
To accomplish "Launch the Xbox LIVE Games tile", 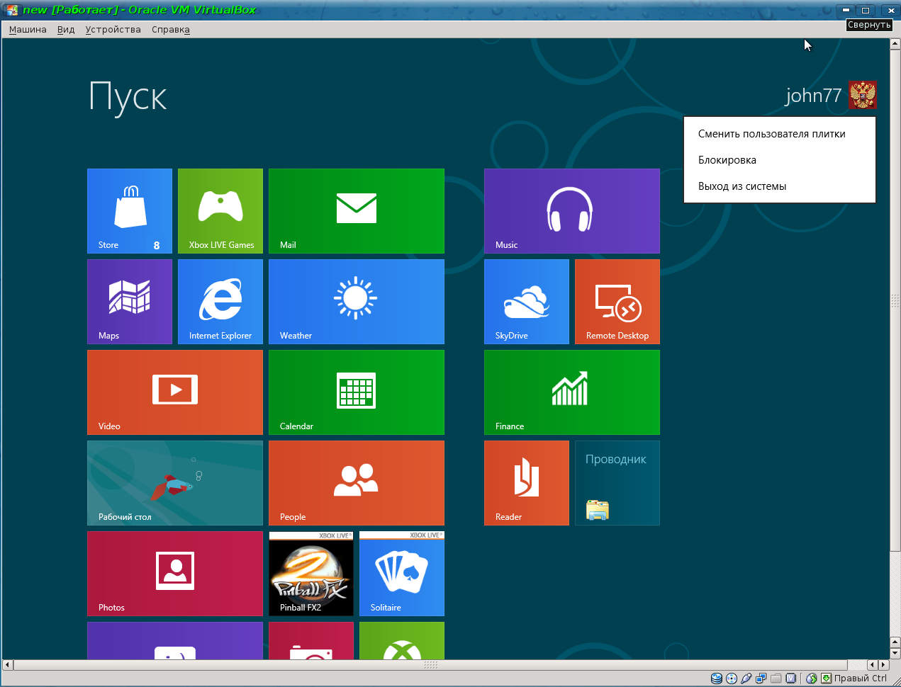I will tap(220, 211).
